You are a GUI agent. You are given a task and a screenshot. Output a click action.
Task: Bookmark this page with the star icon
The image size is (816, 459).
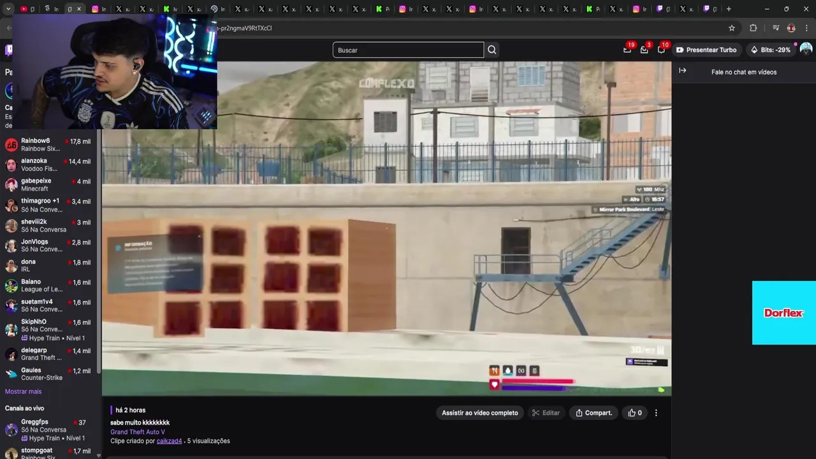732,28
